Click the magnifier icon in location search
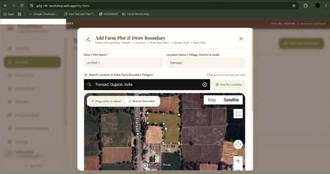The width and height of the screenshot is (330, 174). pyautogui.click(x=89, y=85)
